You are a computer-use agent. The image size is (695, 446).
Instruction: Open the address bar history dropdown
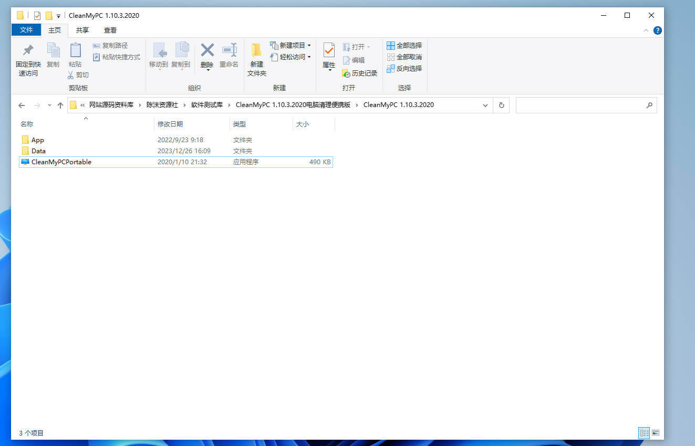click(x=485, y=105)
